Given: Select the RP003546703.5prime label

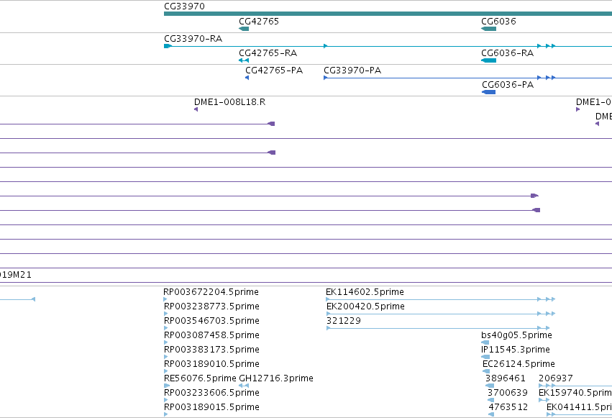Looking at the screenshot, I should (211, 321).
